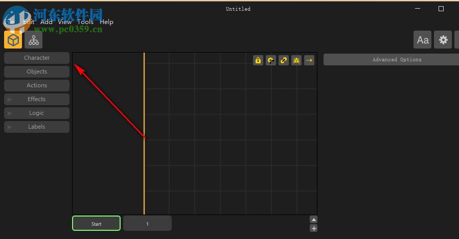Minimize the Untitled window

[x=418, y=9]
